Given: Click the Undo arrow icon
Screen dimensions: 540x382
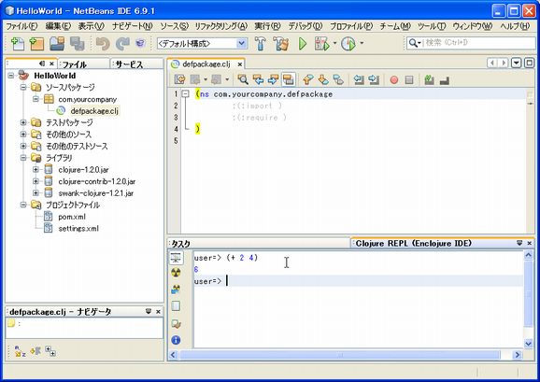Looking at the screenshot, I should (103, 43).
